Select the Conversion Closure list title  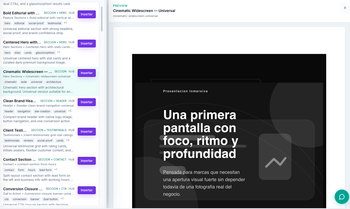point(23,189)
